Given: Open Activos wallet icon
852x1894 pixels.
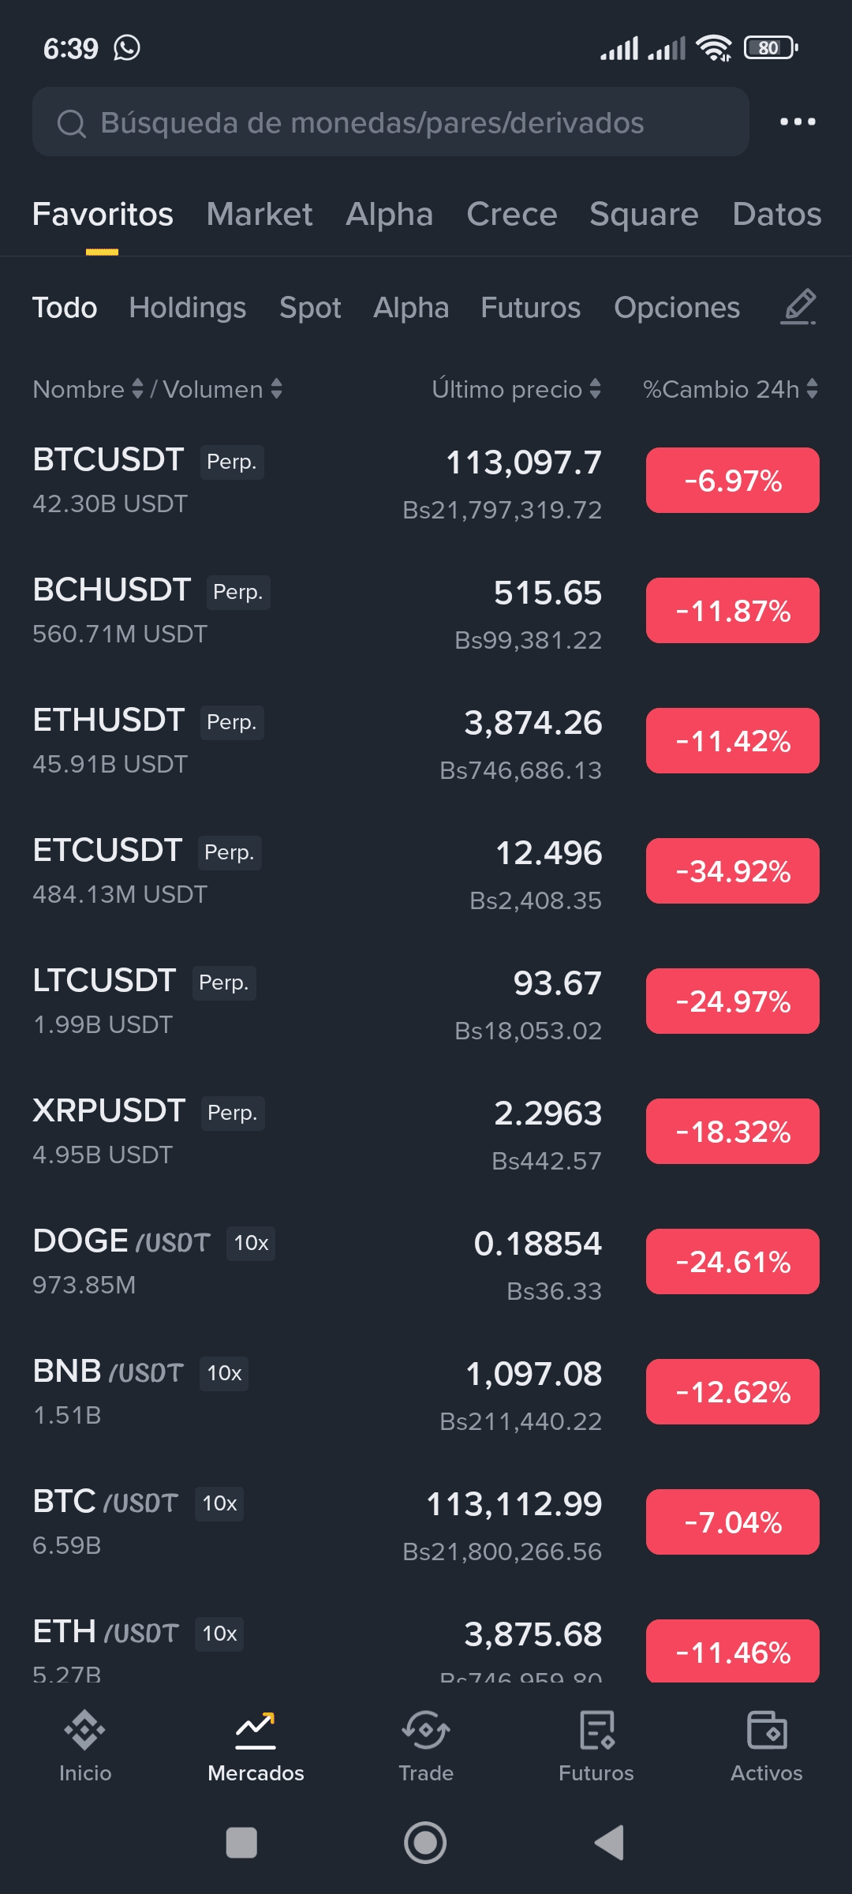Looking at the screenshot, I should (766, 1731).
